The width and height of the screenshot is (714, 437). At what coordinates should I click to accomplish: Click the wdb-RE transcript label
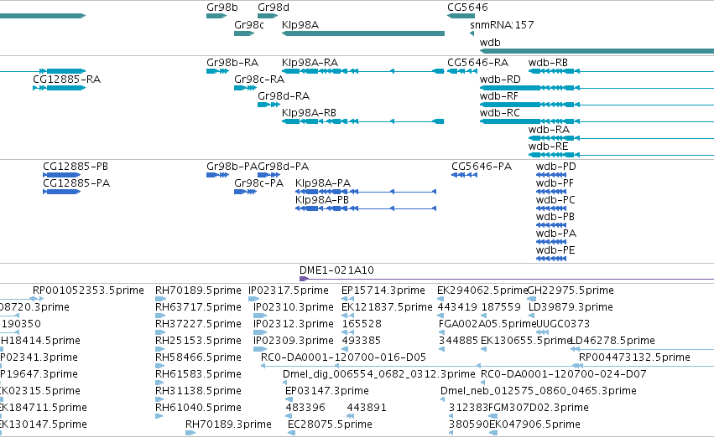click(x=548, y=147)
